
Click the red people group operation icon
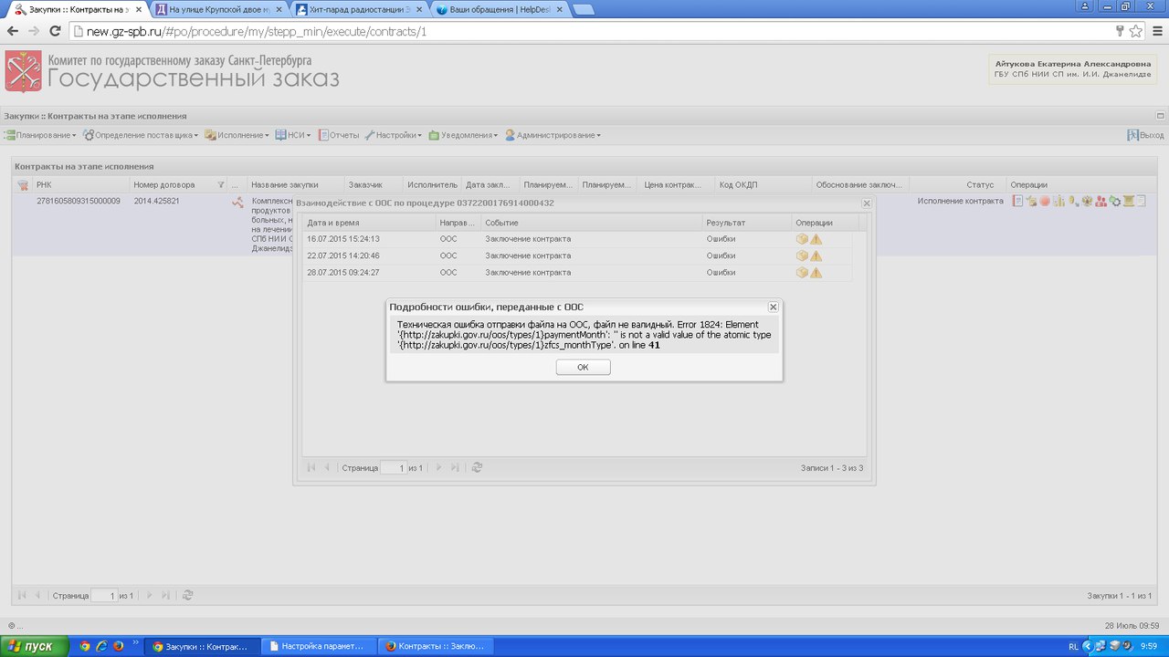(1101, 201)
